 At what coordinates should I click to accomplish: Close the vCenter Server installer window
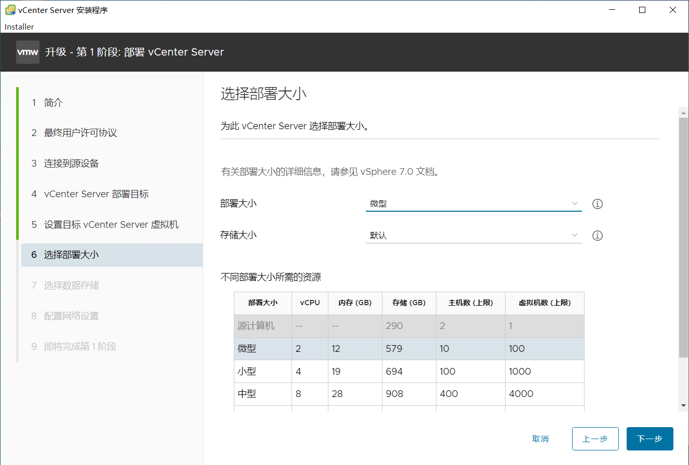point(673,10)
